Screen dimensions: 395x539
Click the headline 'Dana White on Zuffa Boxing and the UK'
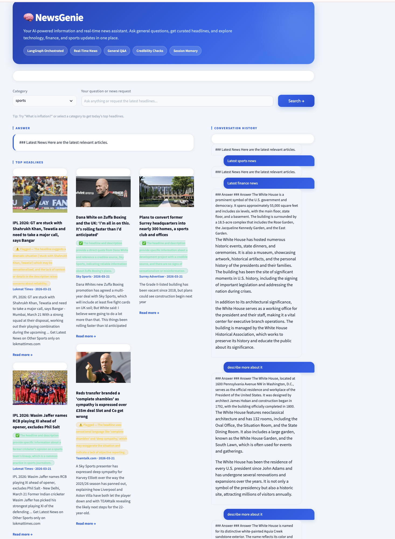[x=103, y=226]
